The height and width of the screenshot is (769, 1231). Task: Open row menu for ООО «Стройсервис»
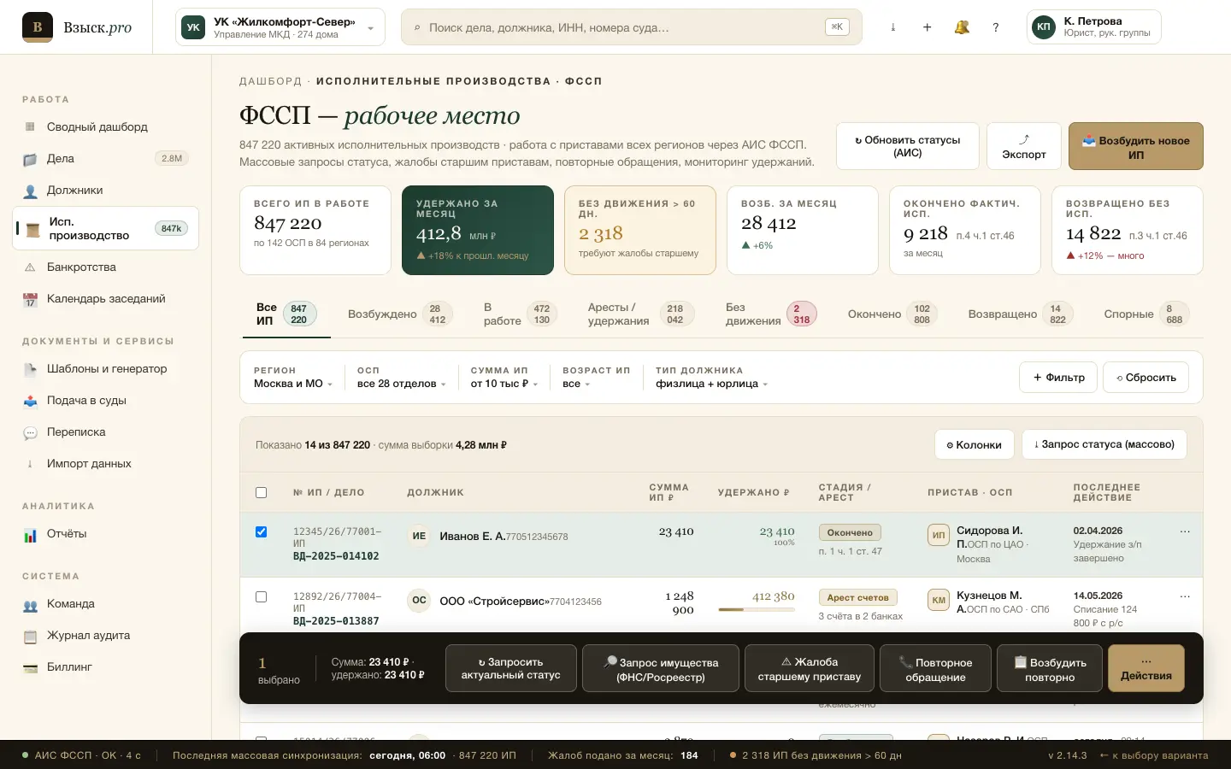[x=1185, y=596]
